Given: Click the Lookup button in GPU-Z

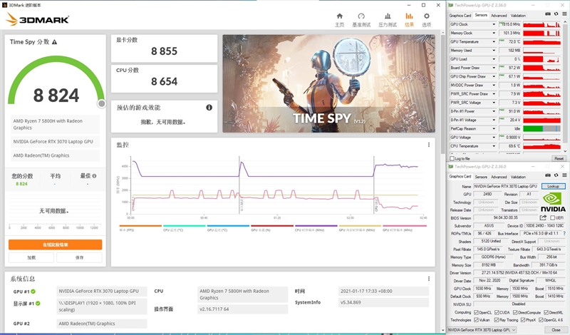Looking at the screenshot, I should coord(554,186).
